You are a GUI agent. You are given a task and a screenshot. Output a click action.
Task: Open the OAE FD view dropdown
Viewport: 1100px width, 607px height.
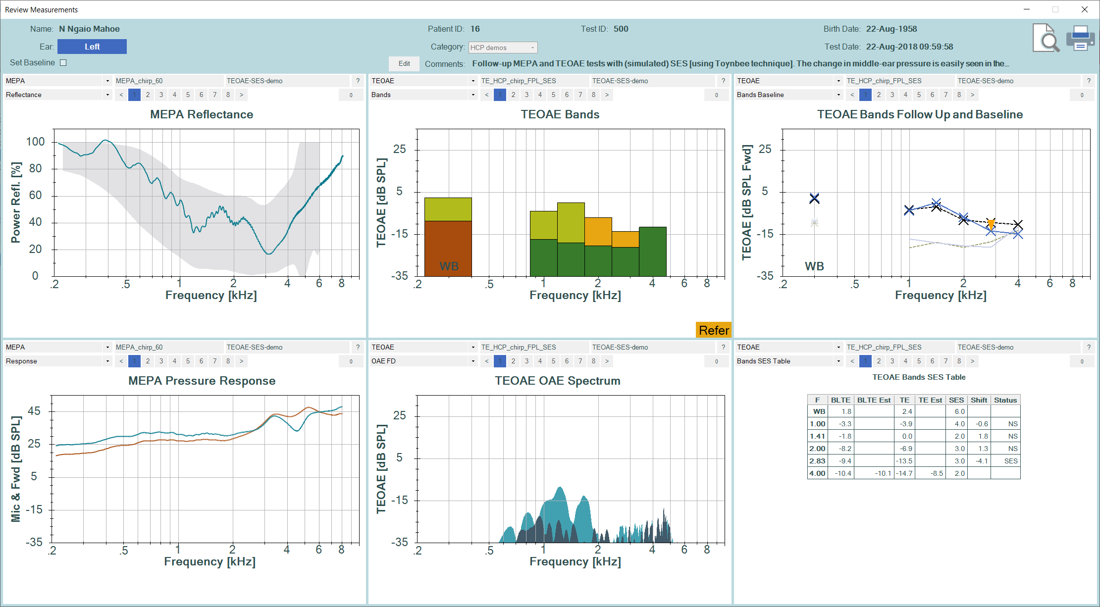[x=423, y=361]
